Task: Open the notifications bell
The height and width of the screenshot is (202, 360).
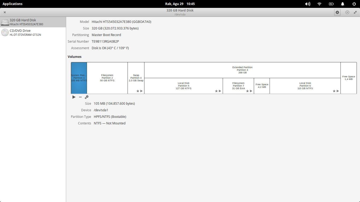Action: 343,4
